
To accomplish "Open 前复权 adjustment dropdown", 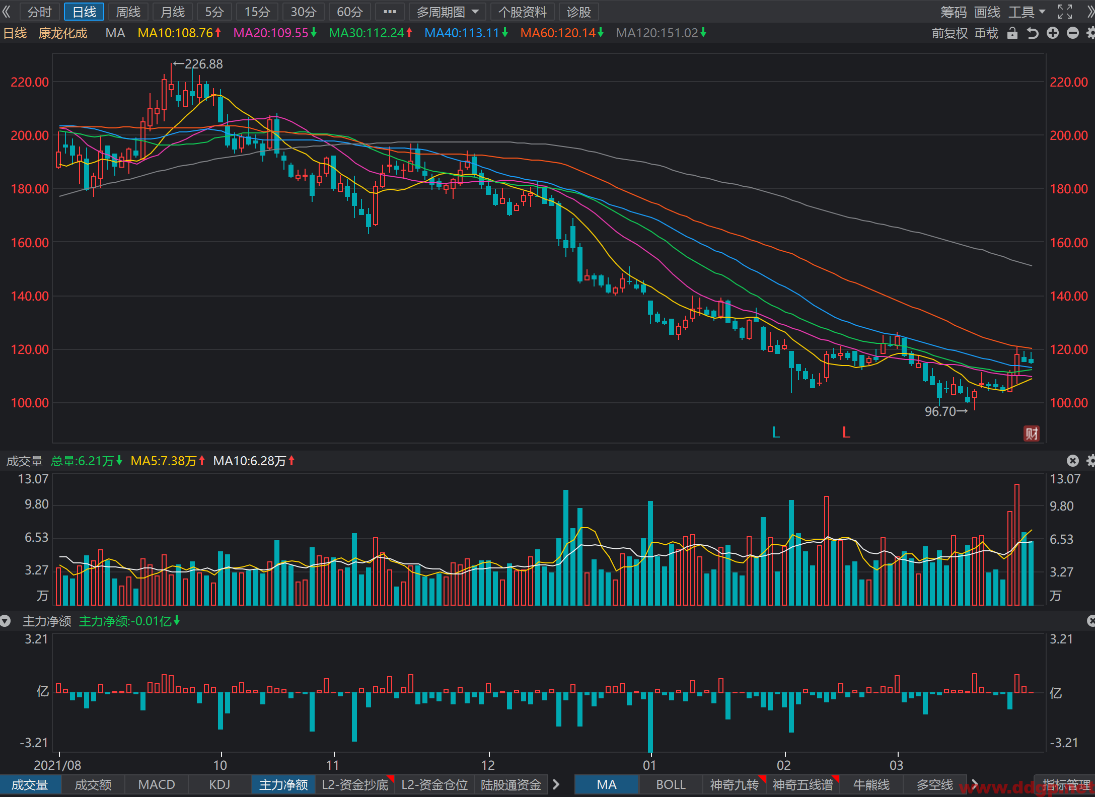I will point(950,33).
